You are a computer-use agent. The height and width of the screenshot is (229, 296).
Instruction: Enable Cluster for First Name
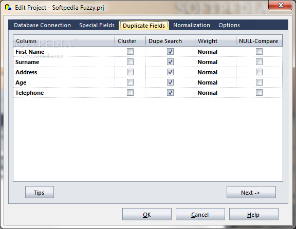pos(130,52)
